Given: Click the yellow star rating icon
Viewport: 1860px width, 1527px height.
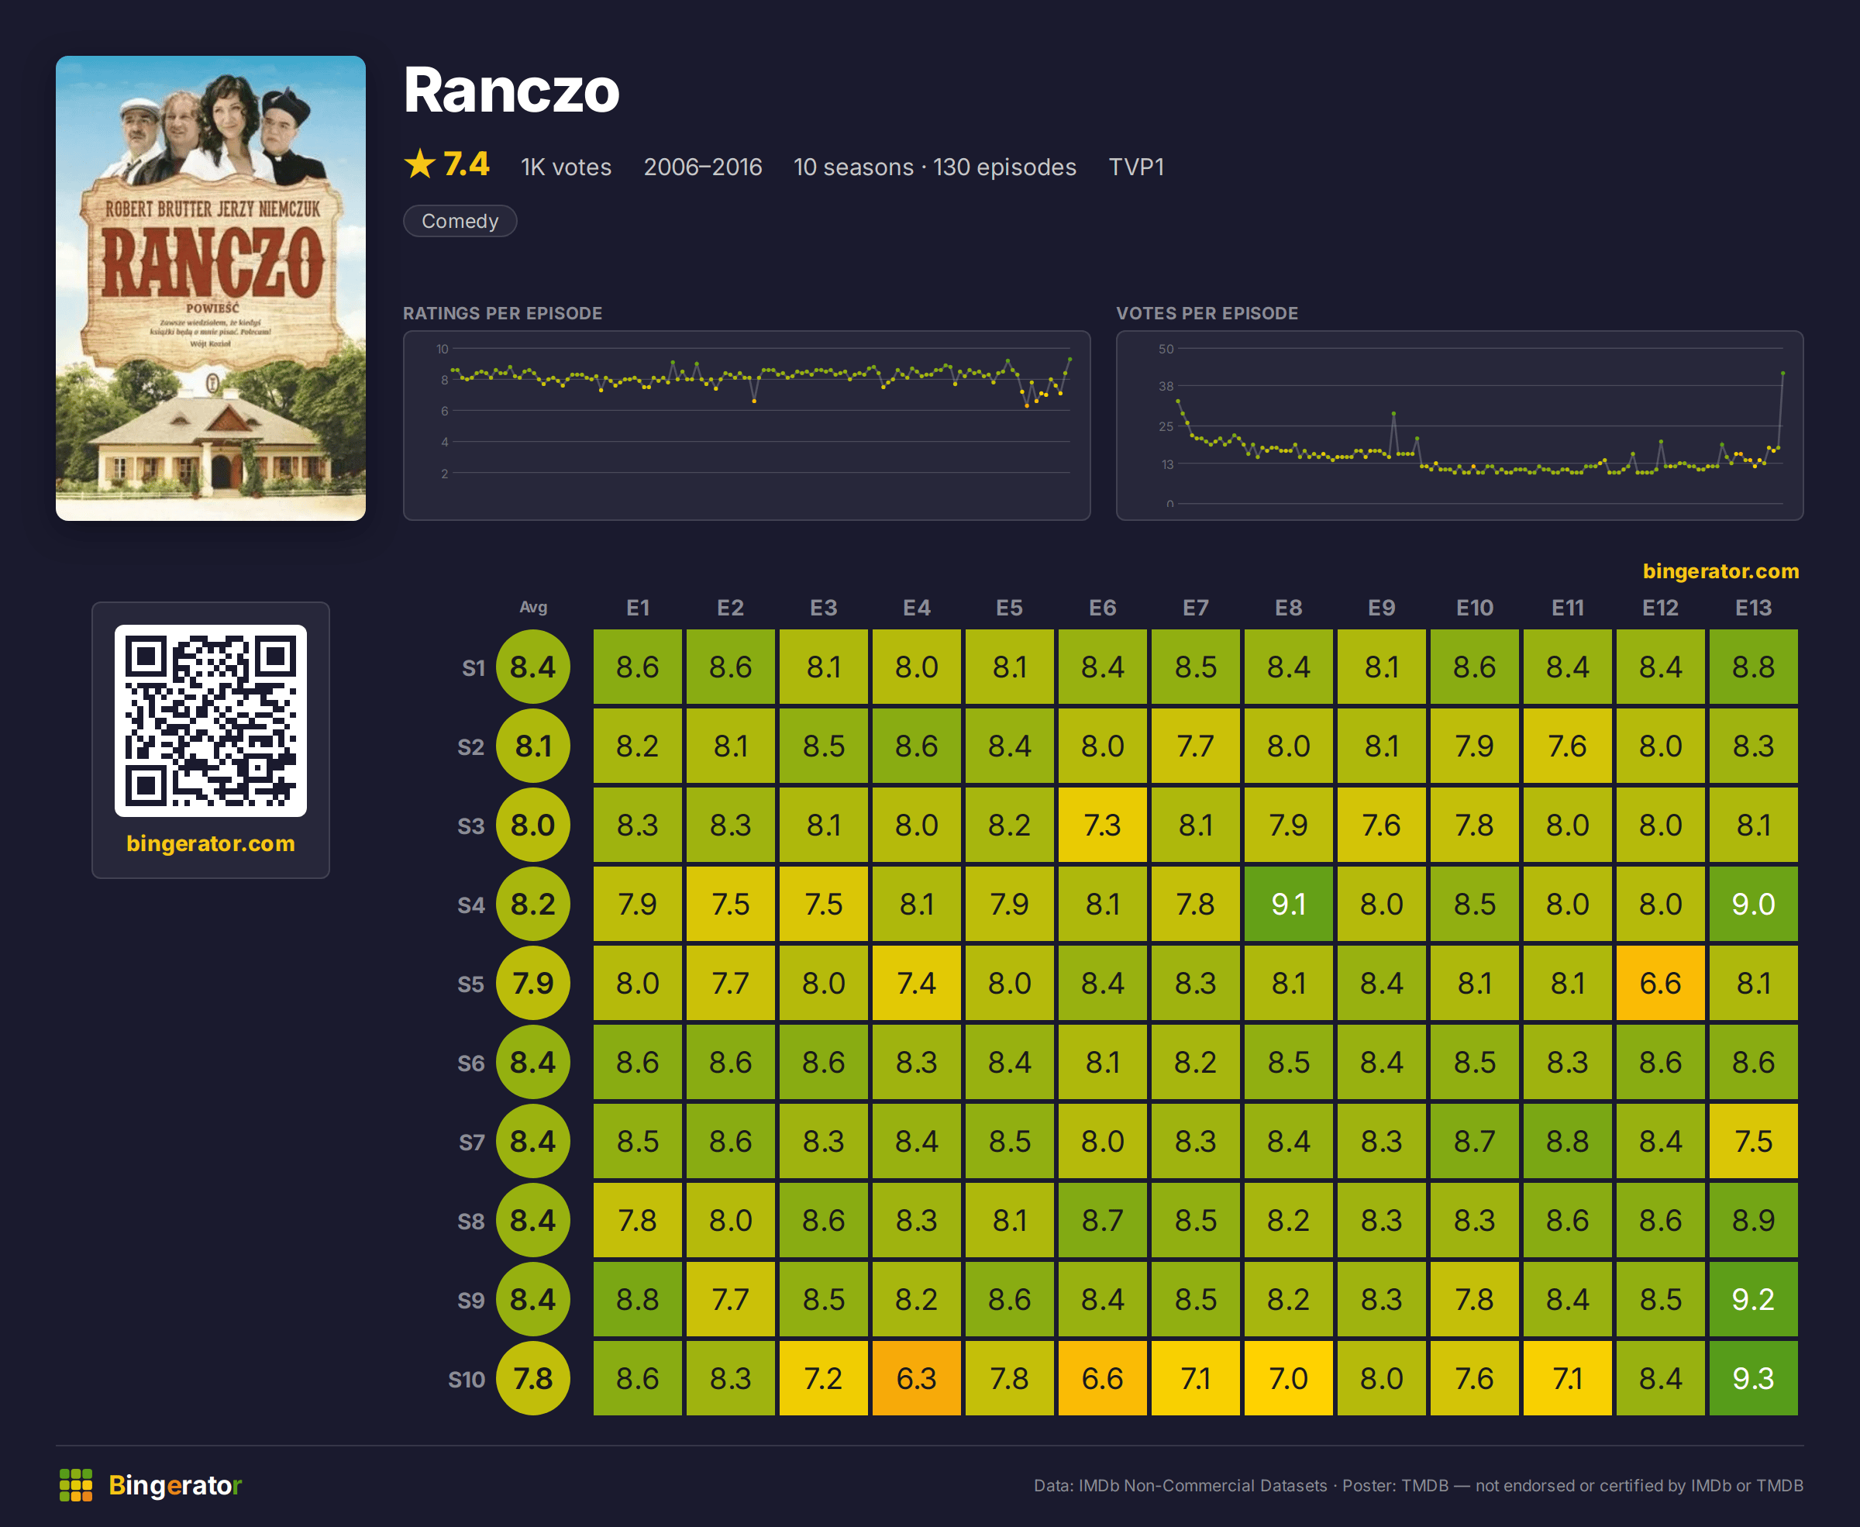Looking at the screenshot, I should pyautogui.click(x=420, y=164).
